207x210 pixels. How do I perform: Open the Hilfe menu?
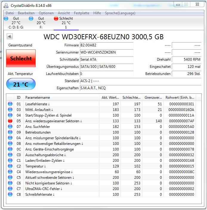[x=97, y=13]
